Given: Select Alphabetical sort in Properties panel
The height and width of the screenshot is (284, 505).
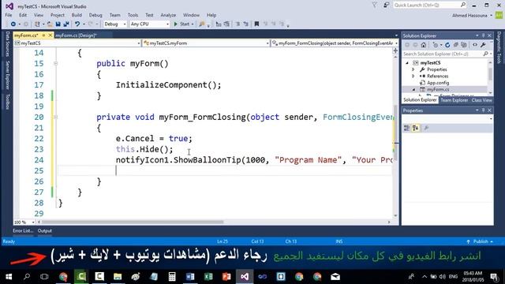Looking at the screenshot, I should 416,128.
